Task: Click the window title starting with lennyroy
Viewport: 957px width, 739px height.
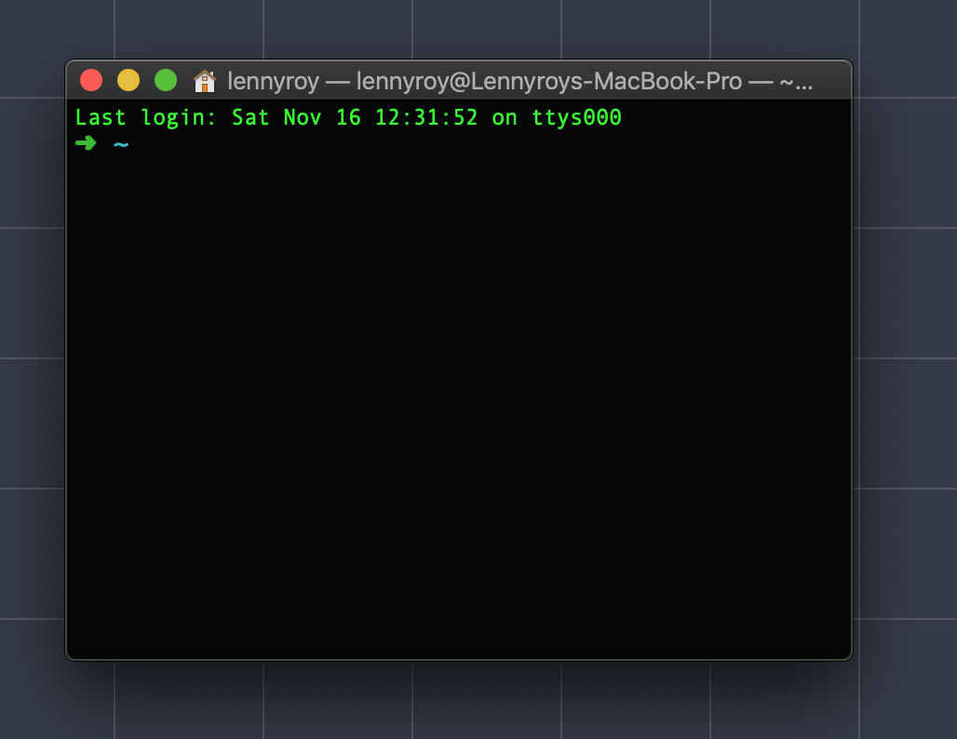Action: pos(520,81)
